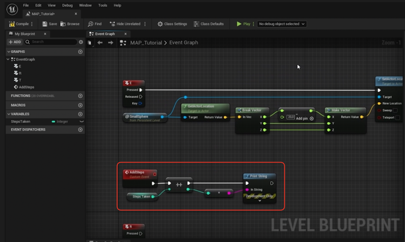The height and width of the screenshot is (242, 405).
Task: Open Hide Unrelated options menu
Action: 145,24
